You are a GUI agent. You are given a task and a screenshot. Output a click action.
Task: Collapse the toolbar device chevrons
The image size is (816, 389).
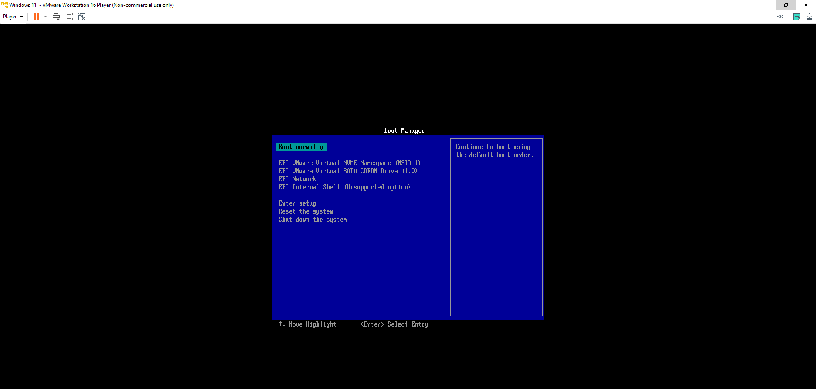[x=780, y=17]
